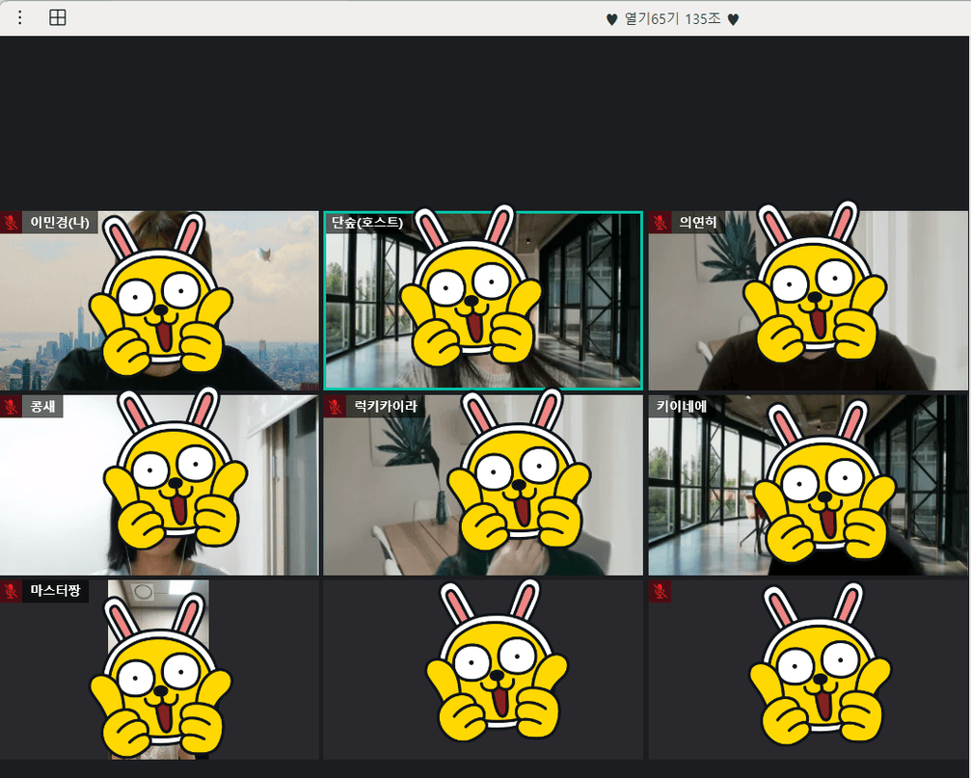
Task: Click the muted mic icon of 이민경(나)
Action: [x=12, y=222]
